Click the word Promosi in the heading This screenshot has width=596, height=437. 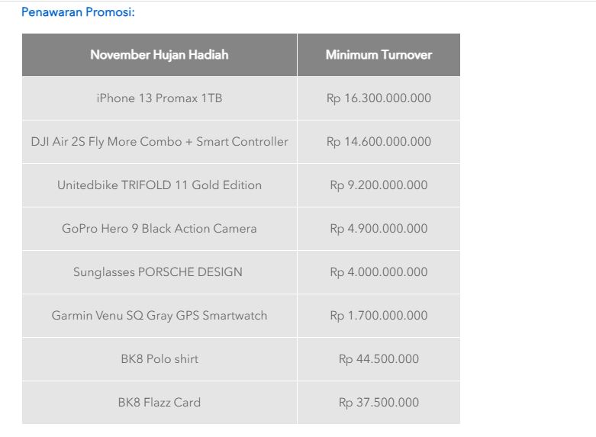click(x=110, y=12)
